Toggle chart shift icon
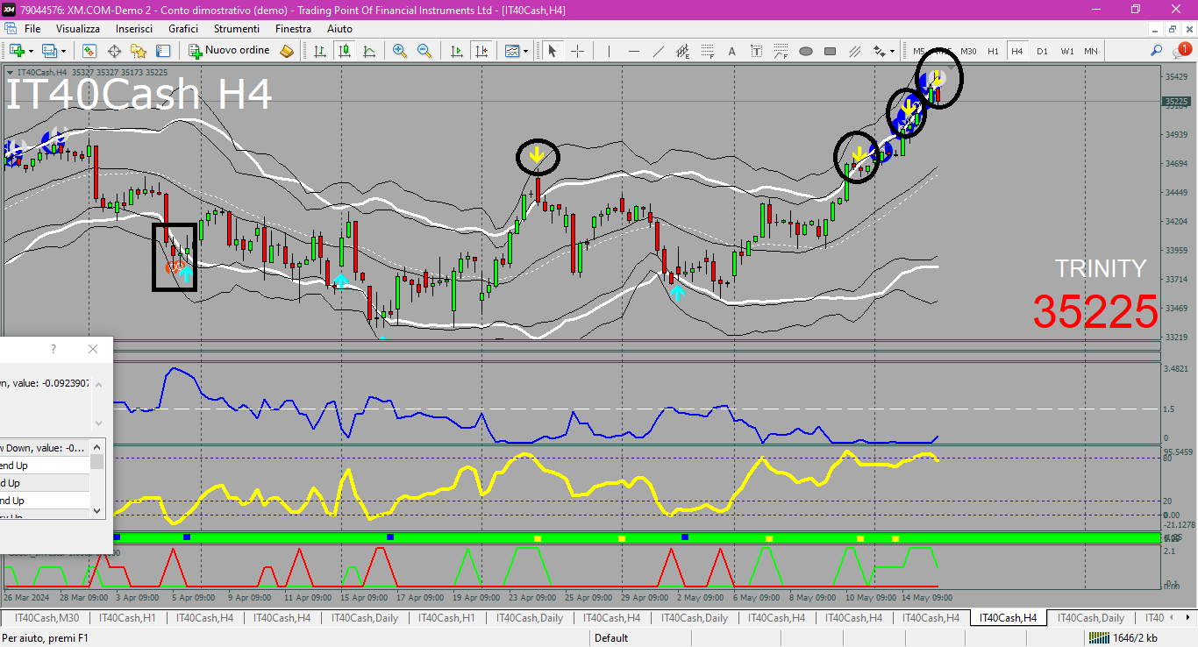Image resolution: width=1198 pixels, height=647 pixels. point(481,51)
